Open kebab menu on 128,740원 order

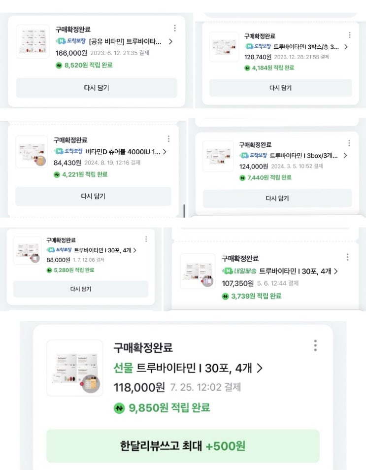pyautogui.click(x=350, y=35)
